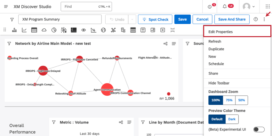The height and width of the screenshot is (136, 272).
Task: Add a network widget from toolbar
Action: click(x=113, y=30)
